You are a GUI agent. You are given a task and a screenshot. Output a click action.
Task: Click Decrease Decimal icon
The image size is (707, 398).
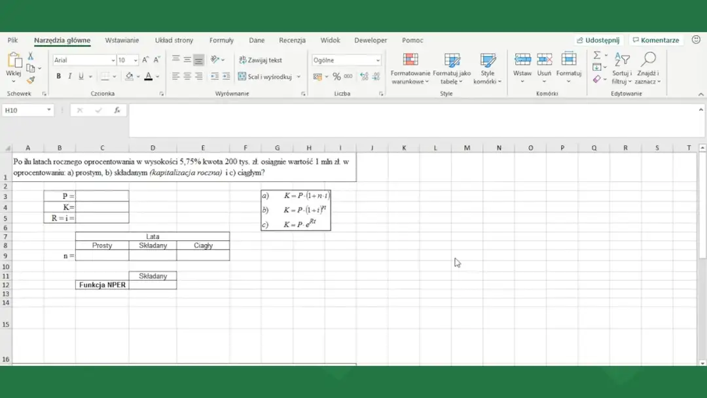376,77
